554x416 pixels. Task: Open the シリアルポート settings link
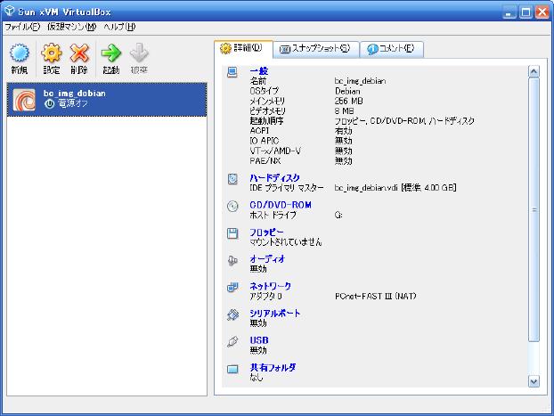[275, 314]
